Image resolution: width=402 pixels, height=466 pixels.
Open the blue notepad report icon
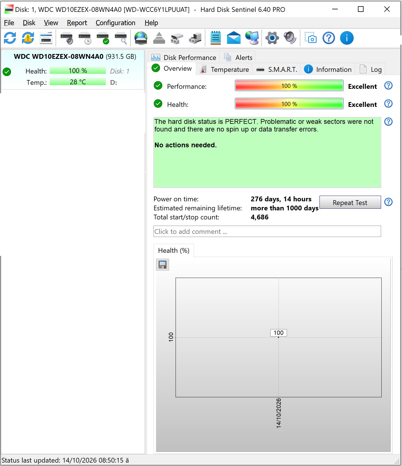click(216, 38)
